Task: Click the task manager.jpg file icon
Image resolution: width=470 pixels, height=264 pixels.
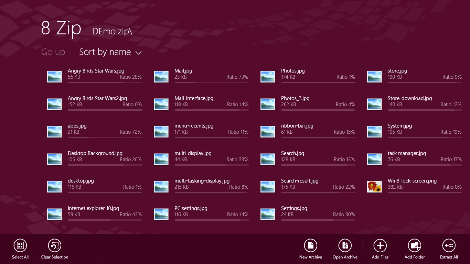Action: pos(374,159)
